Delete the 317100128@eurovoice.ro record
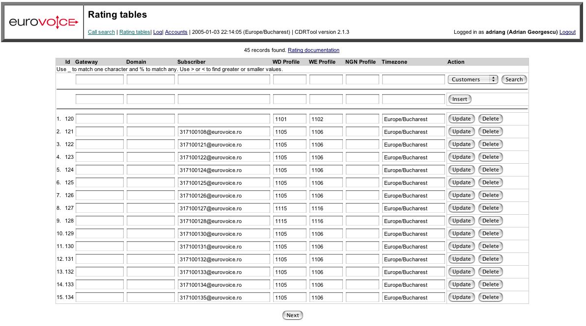Viewport: 586px width, 326px height. 490,221
